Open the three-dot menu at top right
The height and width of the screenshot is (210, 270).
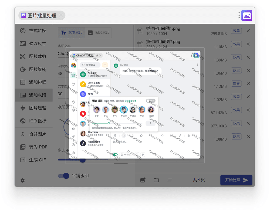[x=239, y=15]
